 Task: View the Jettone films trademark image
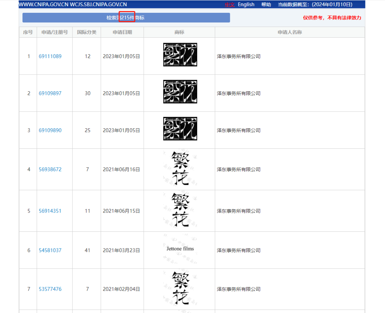click(x=180, y=249)
